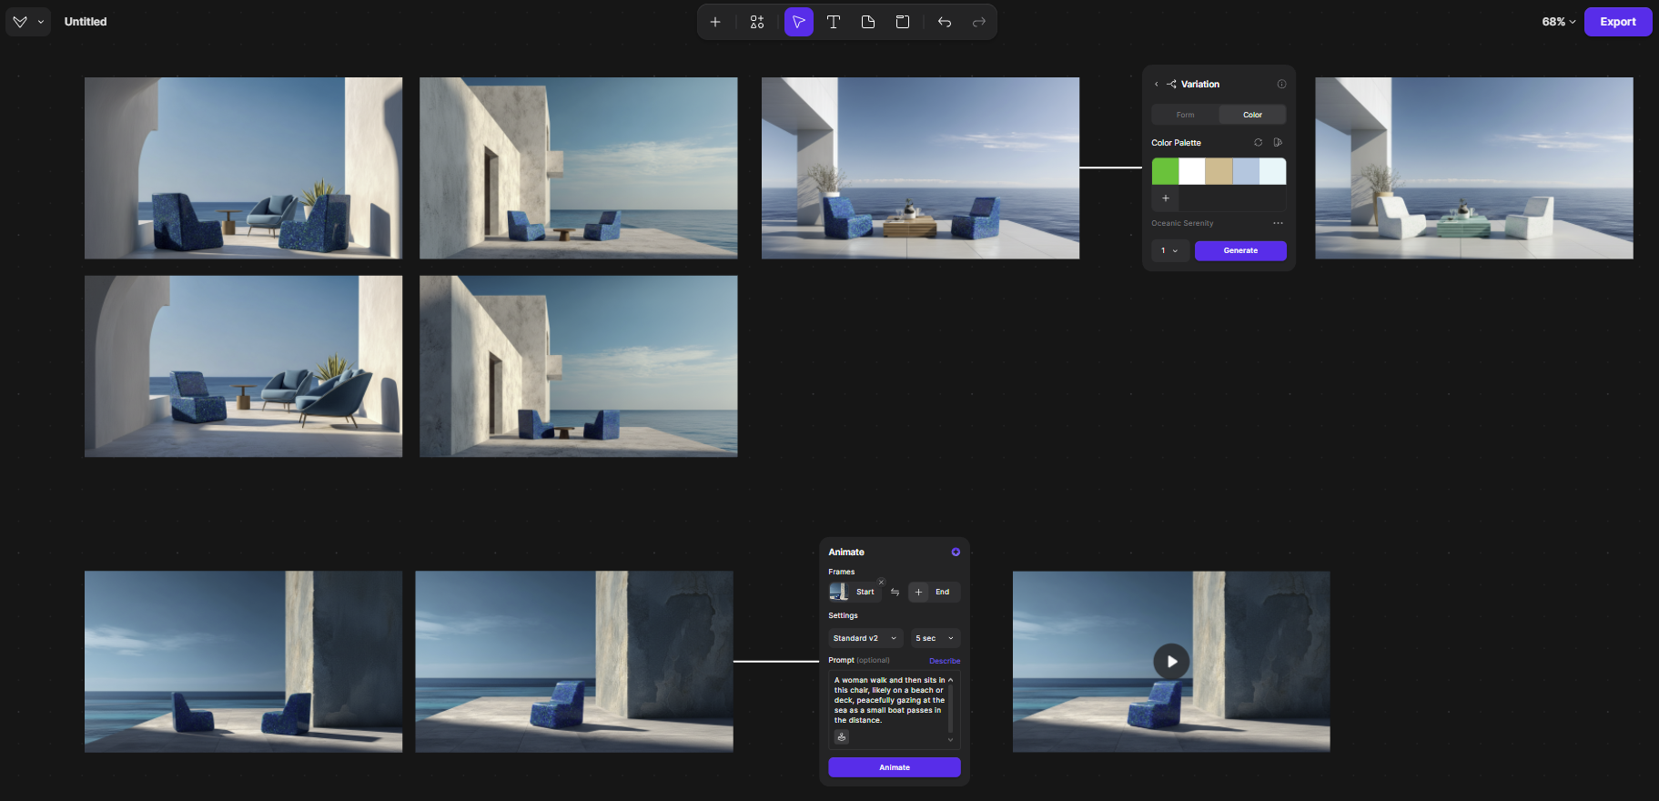The image size is (1659, 801).
Task: Select the periwinkle blue palette swatch
Action: point(1246,171)
